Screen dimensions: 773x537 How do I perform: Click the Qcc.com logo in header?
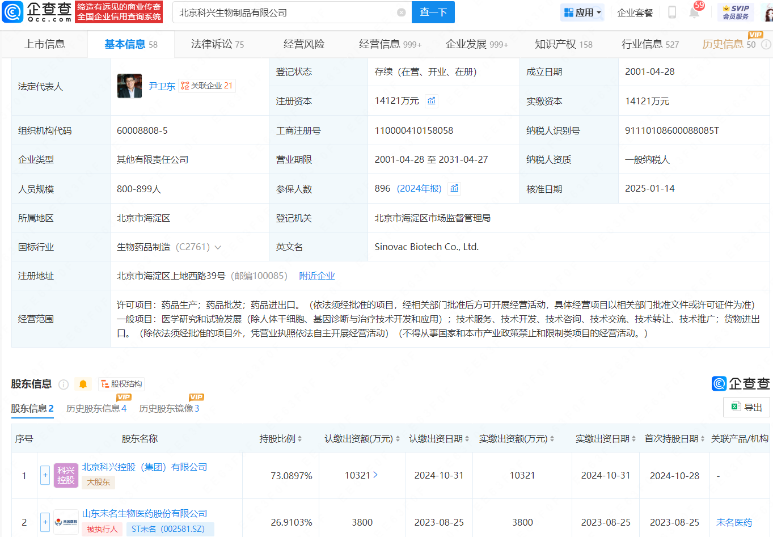[37, 12]
